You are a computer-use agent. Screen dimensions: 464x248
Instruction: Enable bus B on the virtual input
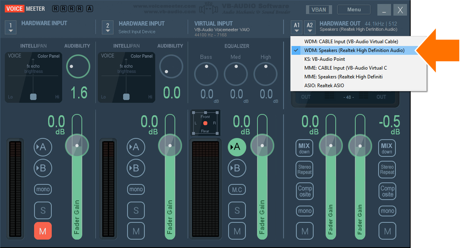[x=237, y=168]
